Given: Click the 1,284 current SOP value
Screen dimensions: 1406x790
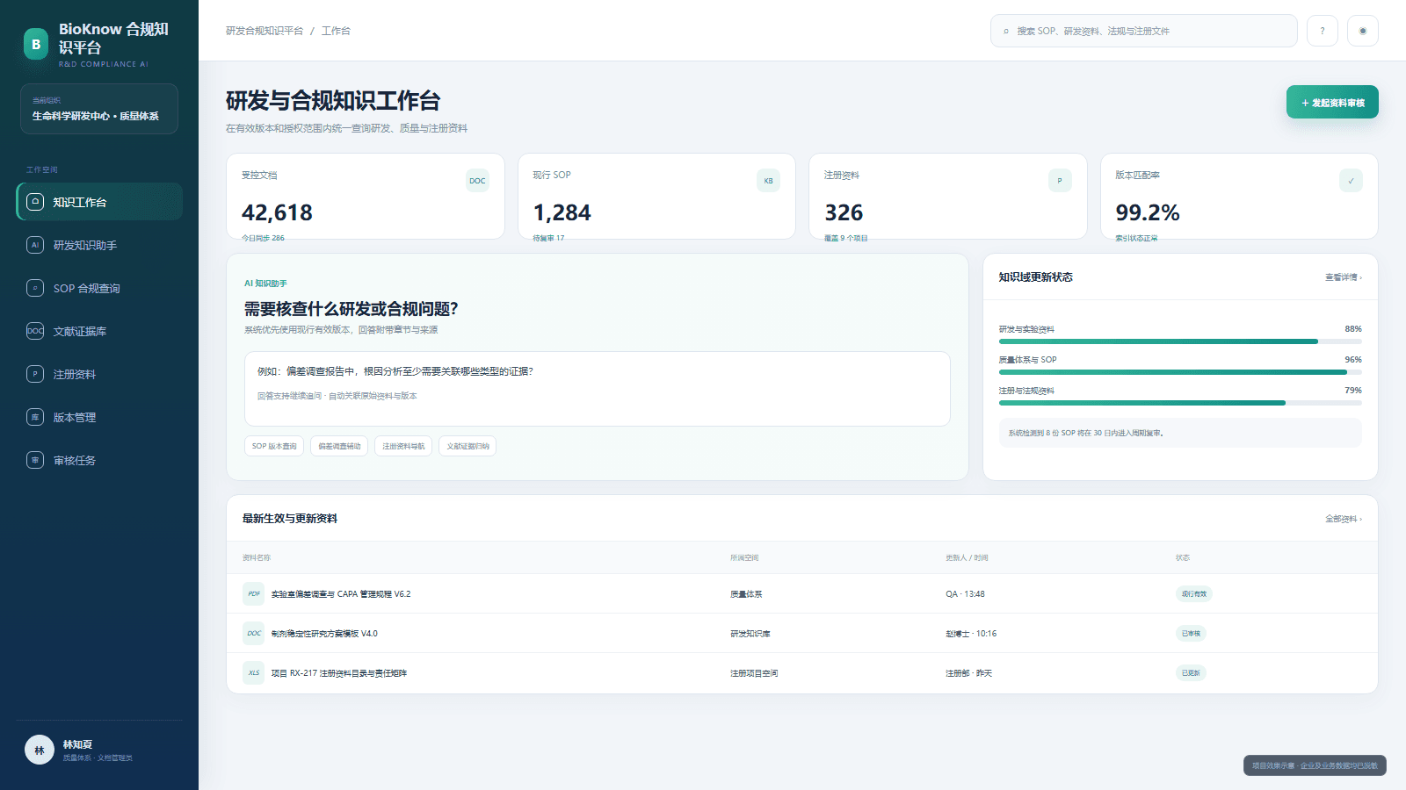Looking at the screenshot, I should [x=562, y=212].
